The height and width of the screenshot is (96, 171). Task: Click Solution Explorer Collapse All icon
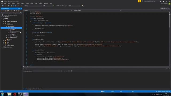click(x=17, y=11)
